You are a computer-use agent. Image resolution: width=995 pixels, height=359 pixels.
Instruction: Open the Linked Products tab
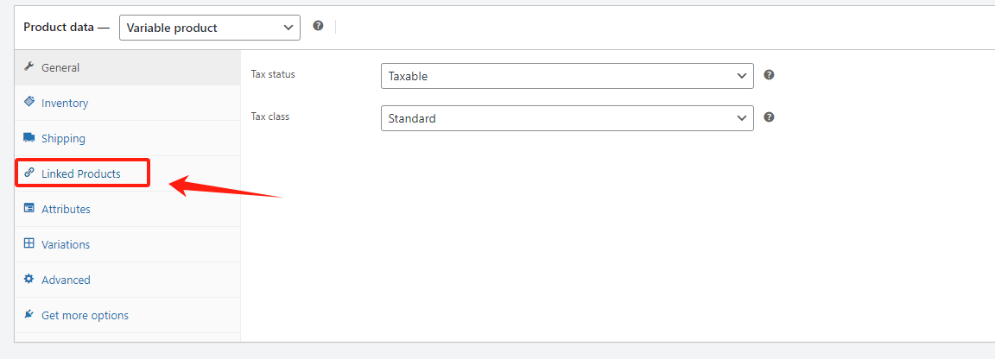tap(81, 173)
